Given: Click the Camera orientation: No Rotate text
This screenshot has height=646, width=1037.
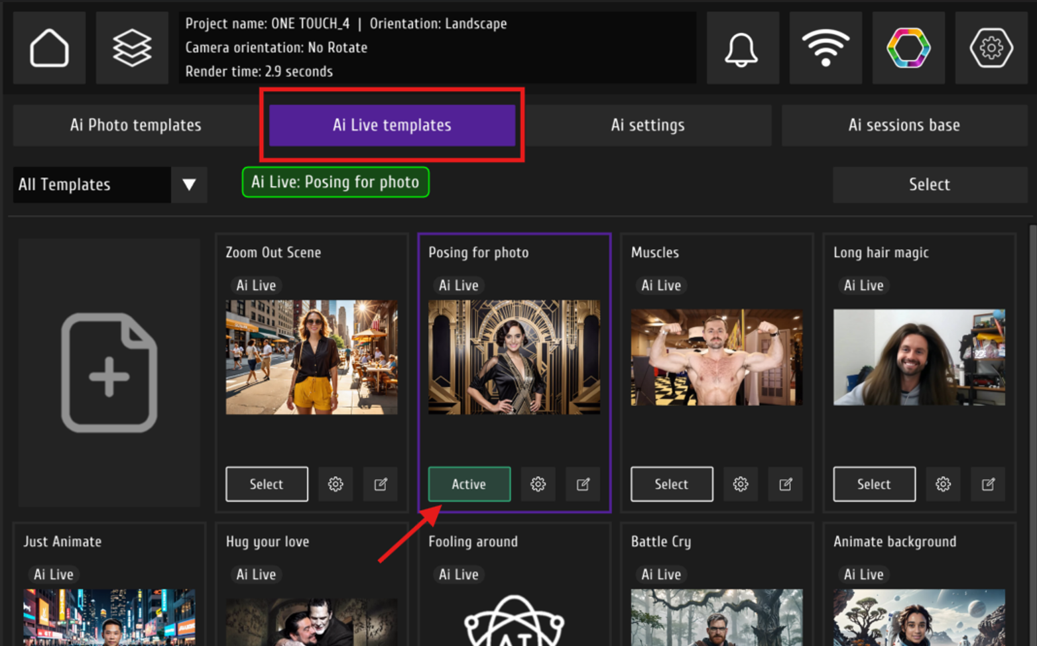Looking at the screenshot, I should coord(276,48).
